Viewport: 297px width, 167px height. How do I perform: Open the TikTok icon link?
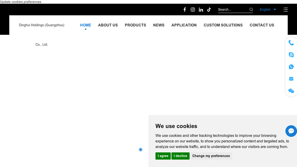point(209,10)
